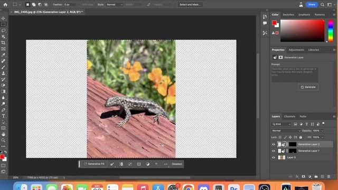Image resolution: width=338 pixels, height=190 pixels.
Task: Select the Gradient tool
Action: [3, 91]
